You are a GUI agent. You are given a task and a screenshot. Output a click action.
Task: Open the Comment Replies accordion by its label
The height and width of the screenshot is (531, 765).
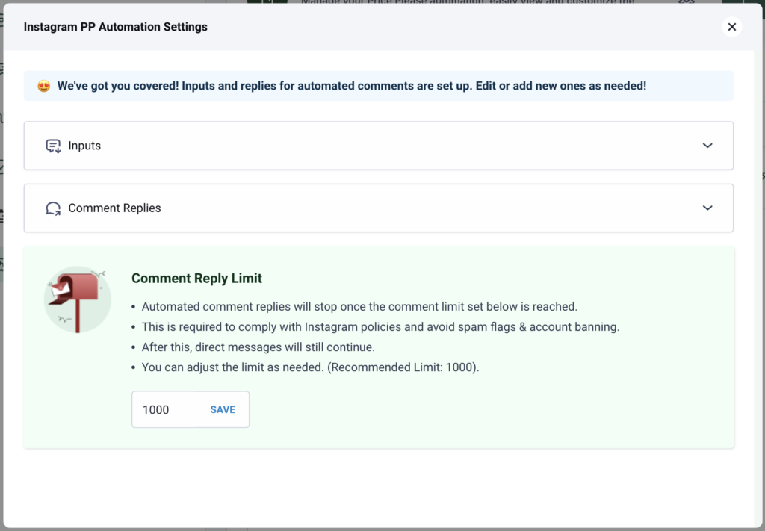(114, 208)
